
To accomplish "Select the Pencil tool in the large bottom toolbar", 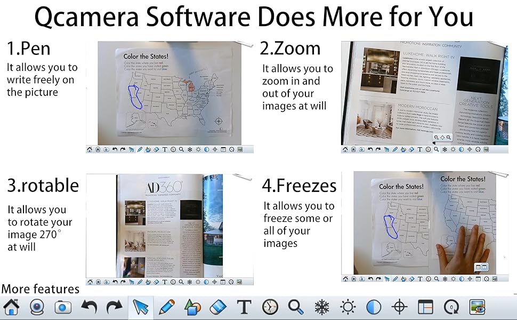I will pyautogui.click(x=167, y=307).
